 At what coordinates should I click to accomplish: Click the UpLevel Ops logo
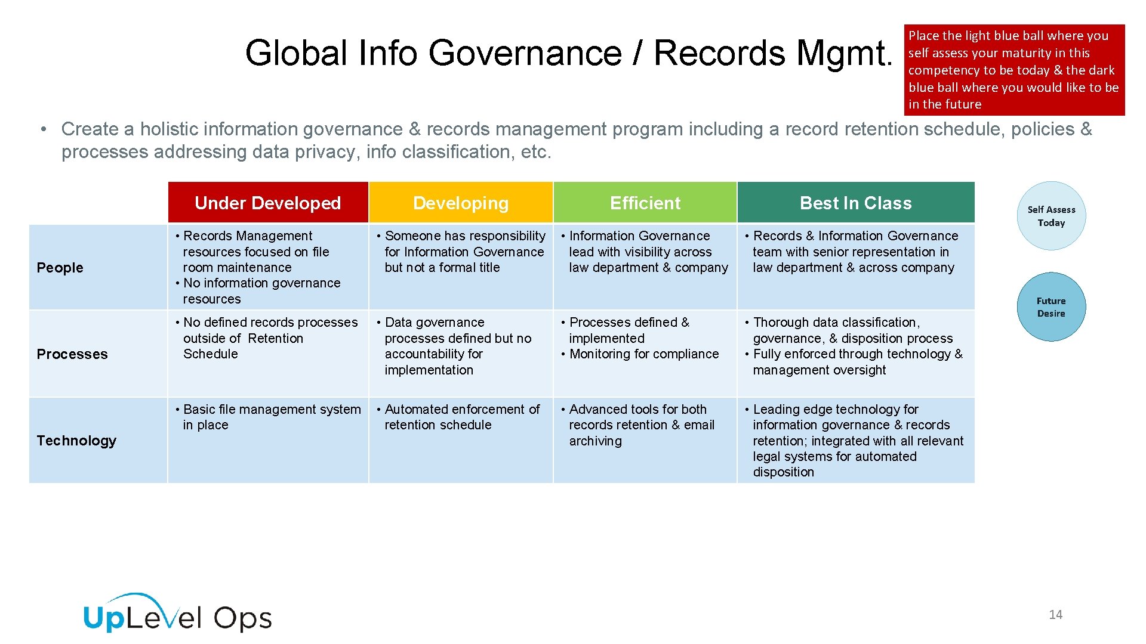177,614
